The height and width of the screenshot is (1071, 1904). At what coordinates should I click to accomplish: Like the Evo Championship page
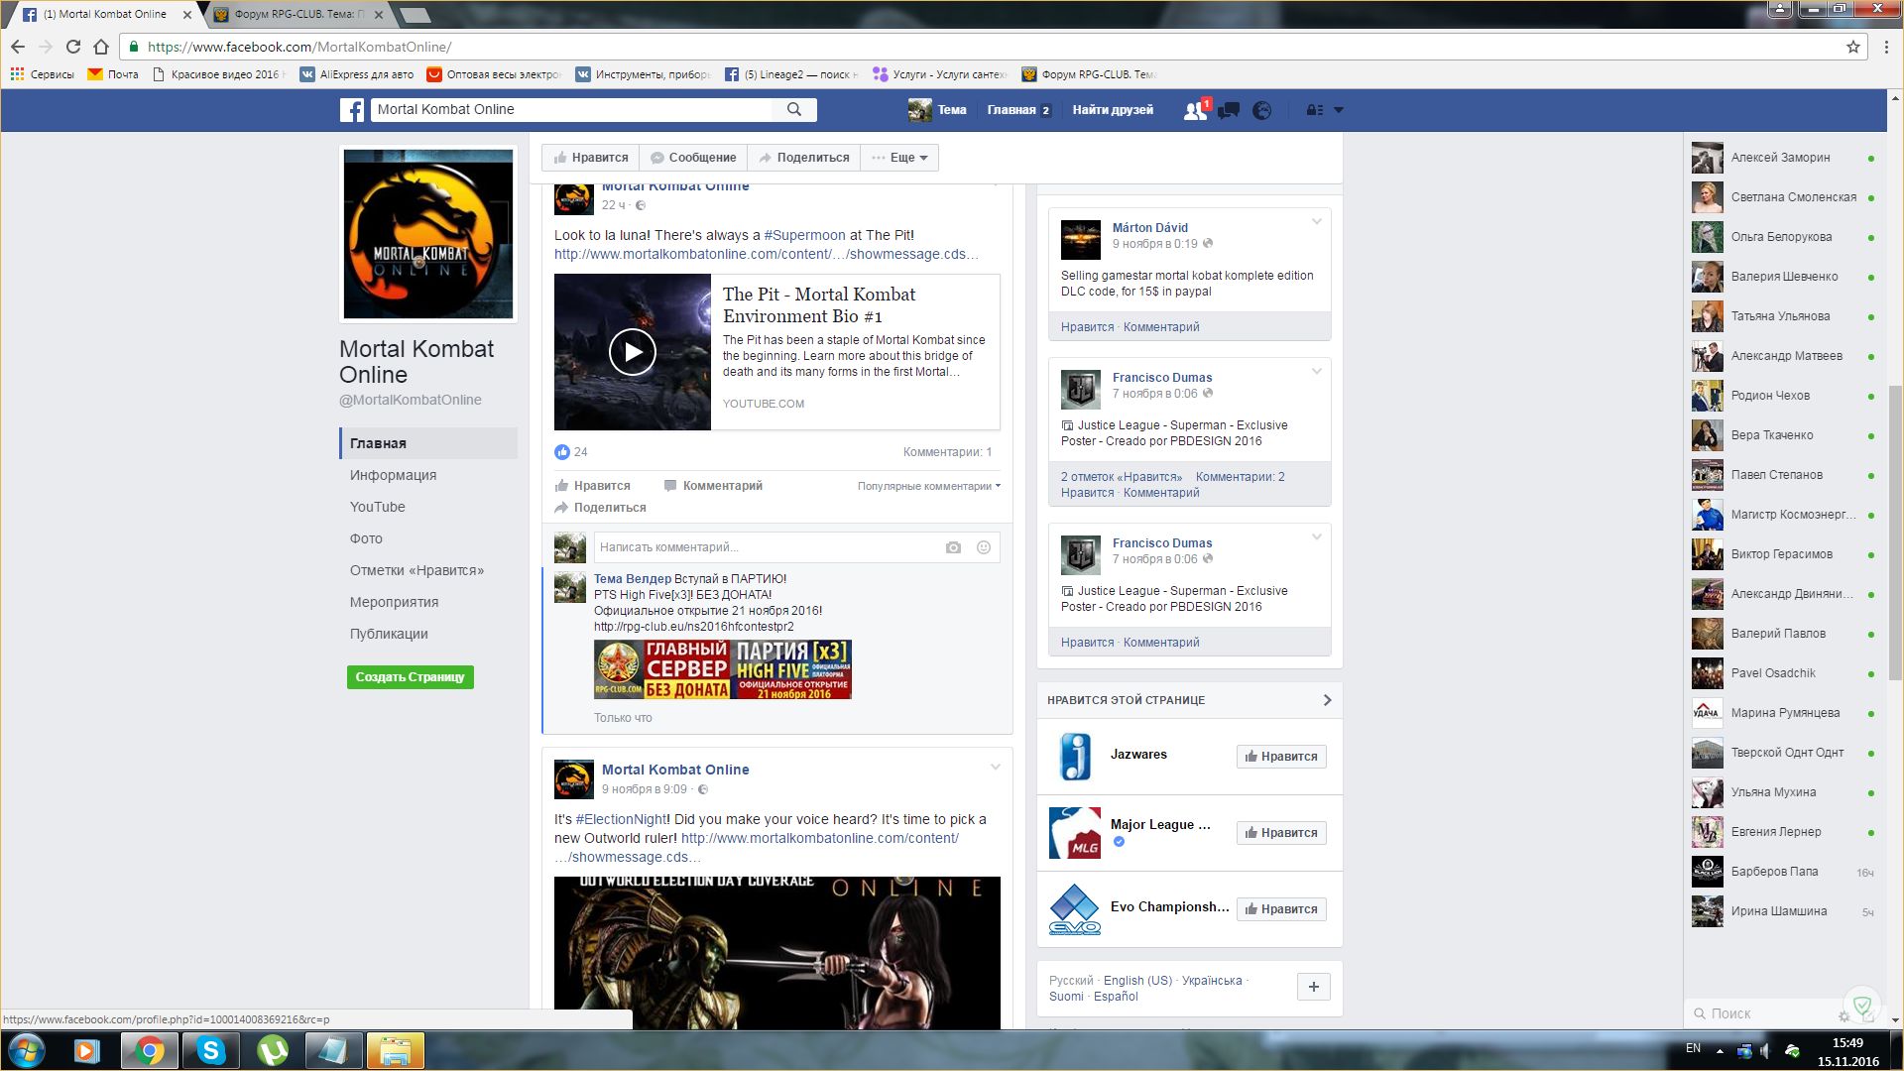click(1280, 909)
